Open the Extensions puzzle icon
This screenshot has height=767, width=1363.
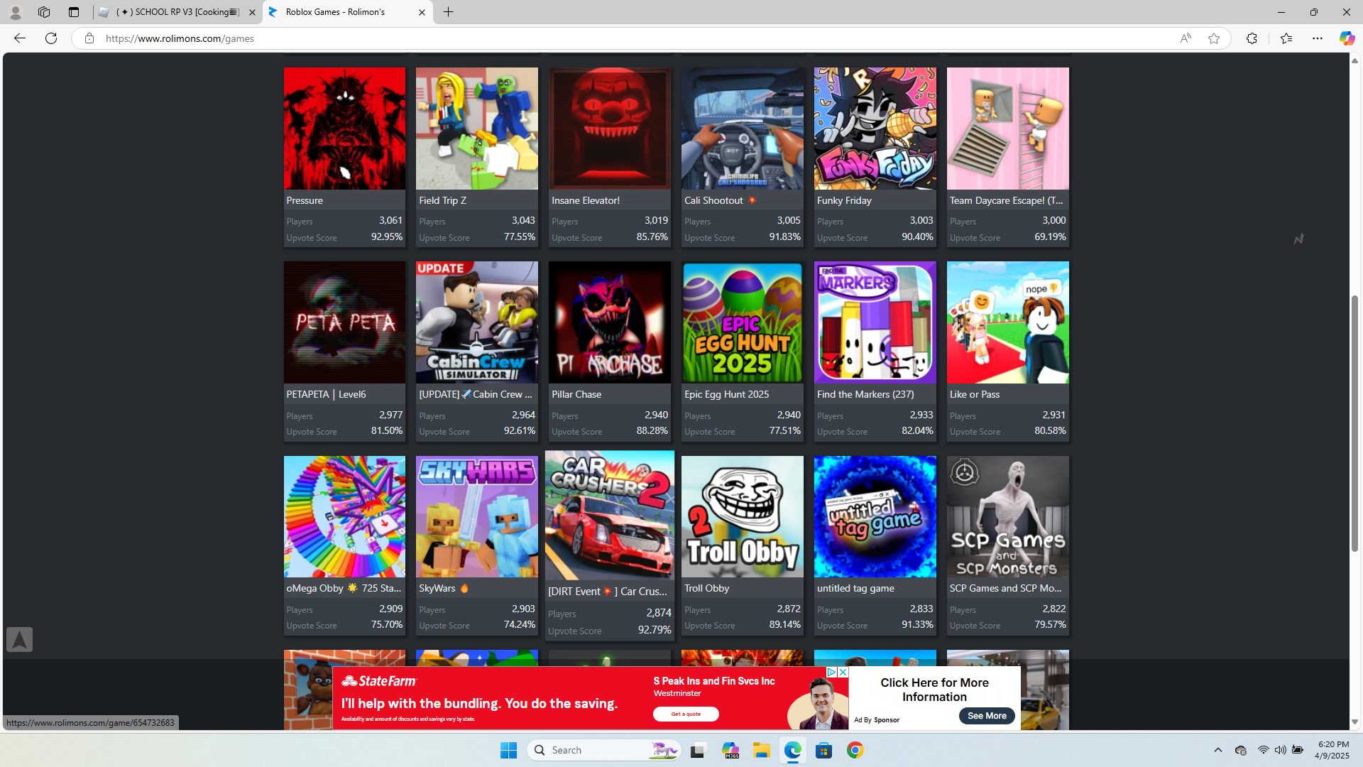1252,38
